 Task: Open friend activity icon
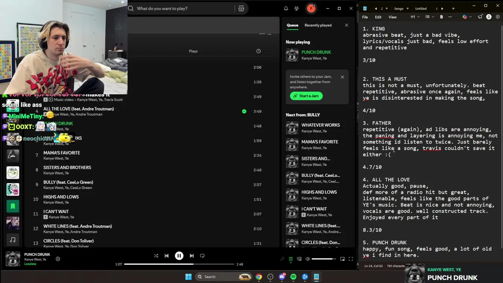point(297,8)
